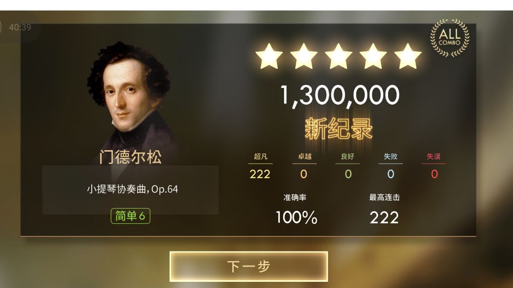The image size is (513, 288).
Task: Click the song title 小提琴协奏曲, Op.64
Action: tap(133, 189)
